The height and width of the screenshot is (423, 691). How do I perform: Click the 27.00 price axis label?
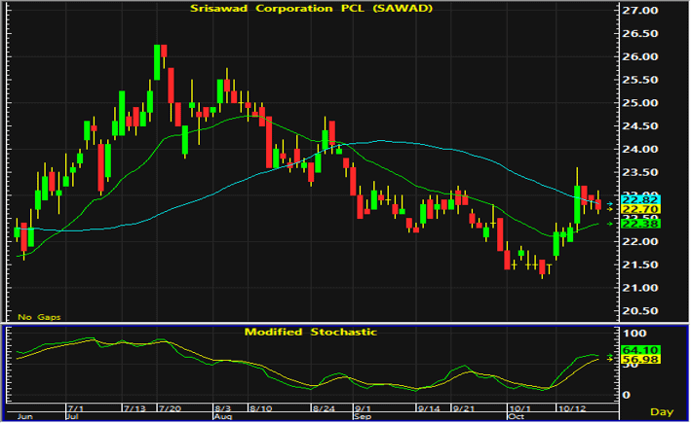[x=640, y=11]
